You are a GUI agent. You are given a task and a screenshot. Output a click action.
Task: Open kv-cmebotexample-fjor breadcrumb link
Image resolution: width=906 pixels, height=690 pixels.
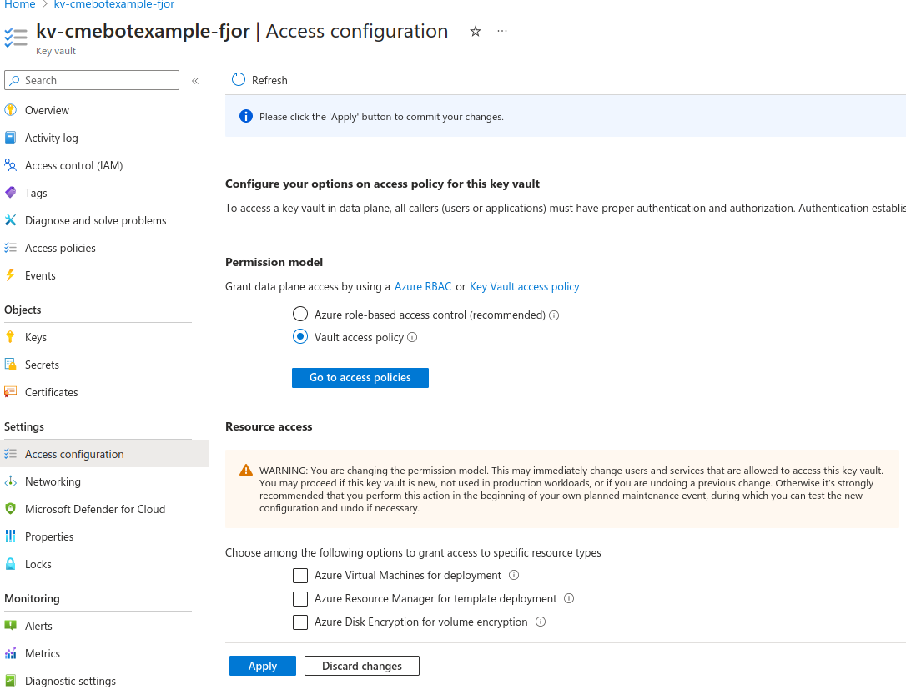click(113, 4)
